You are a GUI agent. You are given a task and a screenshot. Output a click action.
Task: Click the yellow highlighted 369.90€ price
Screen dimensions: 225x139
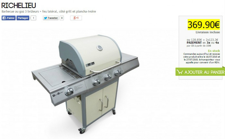click(x=203, y=25)
